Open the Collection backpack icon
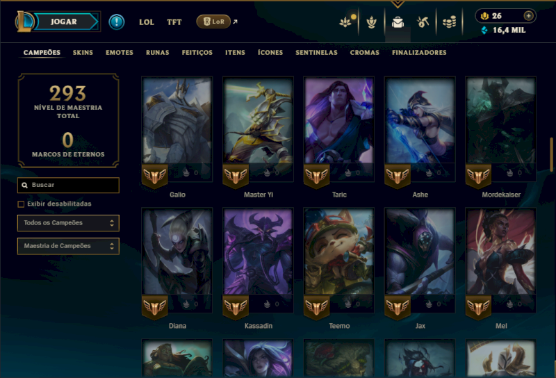This screenshot has height=378, width=556. tap(398, 22)
